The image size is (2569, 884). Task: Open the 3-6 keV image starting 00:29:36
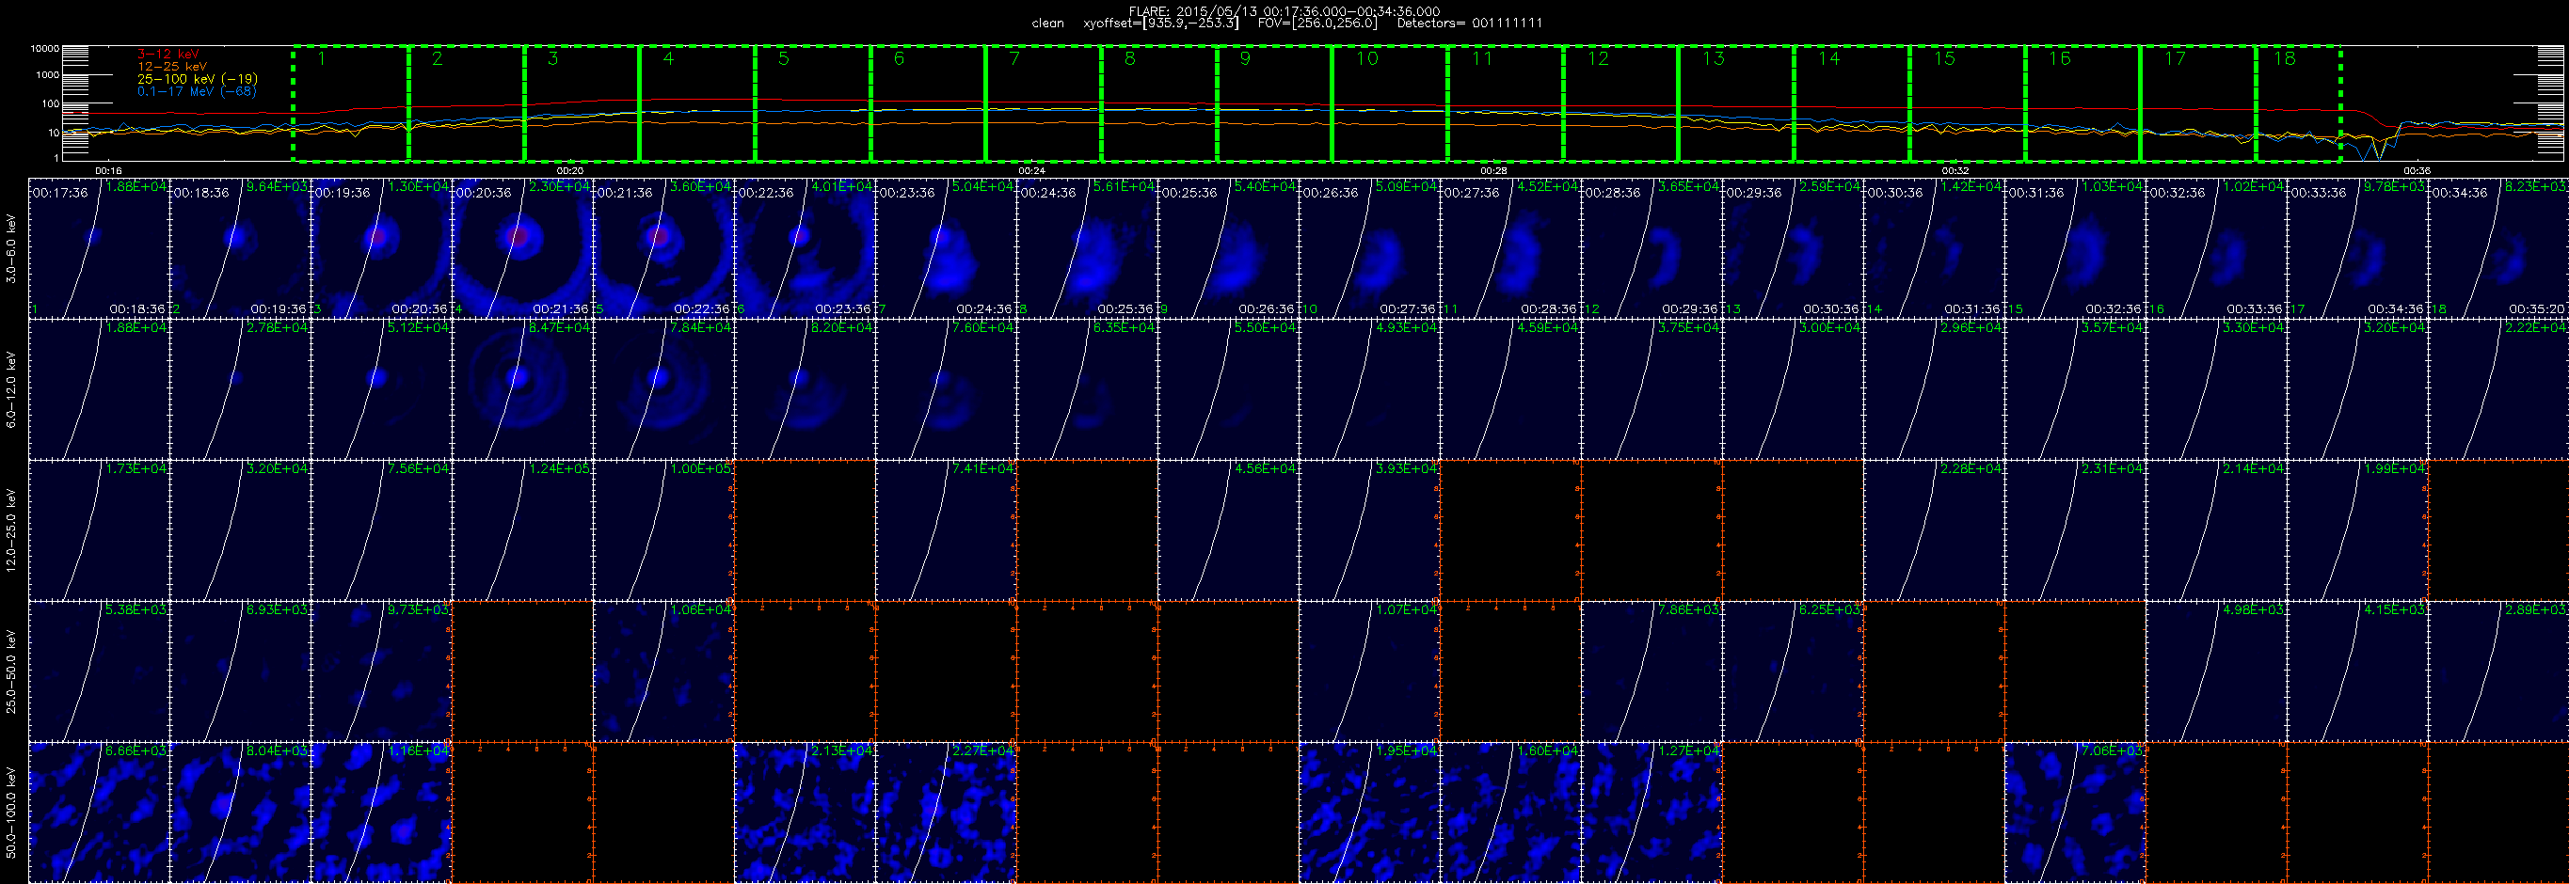click(x=1792, y=248)
